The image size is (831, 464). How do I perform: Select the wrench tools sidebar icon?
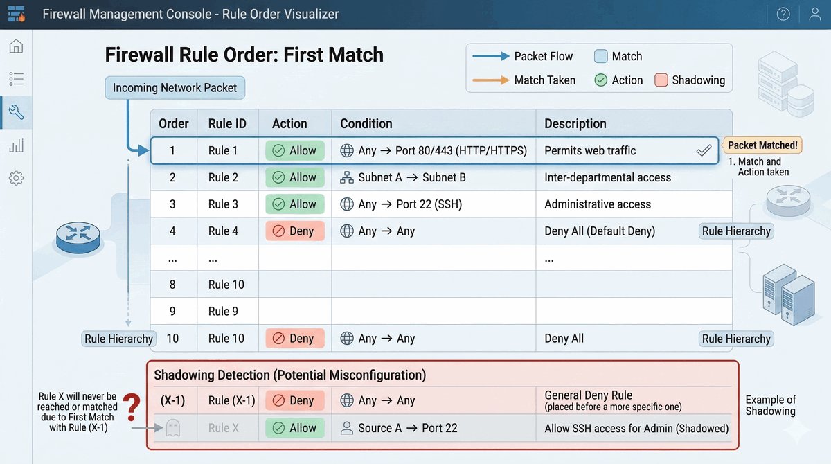[16, 111]
